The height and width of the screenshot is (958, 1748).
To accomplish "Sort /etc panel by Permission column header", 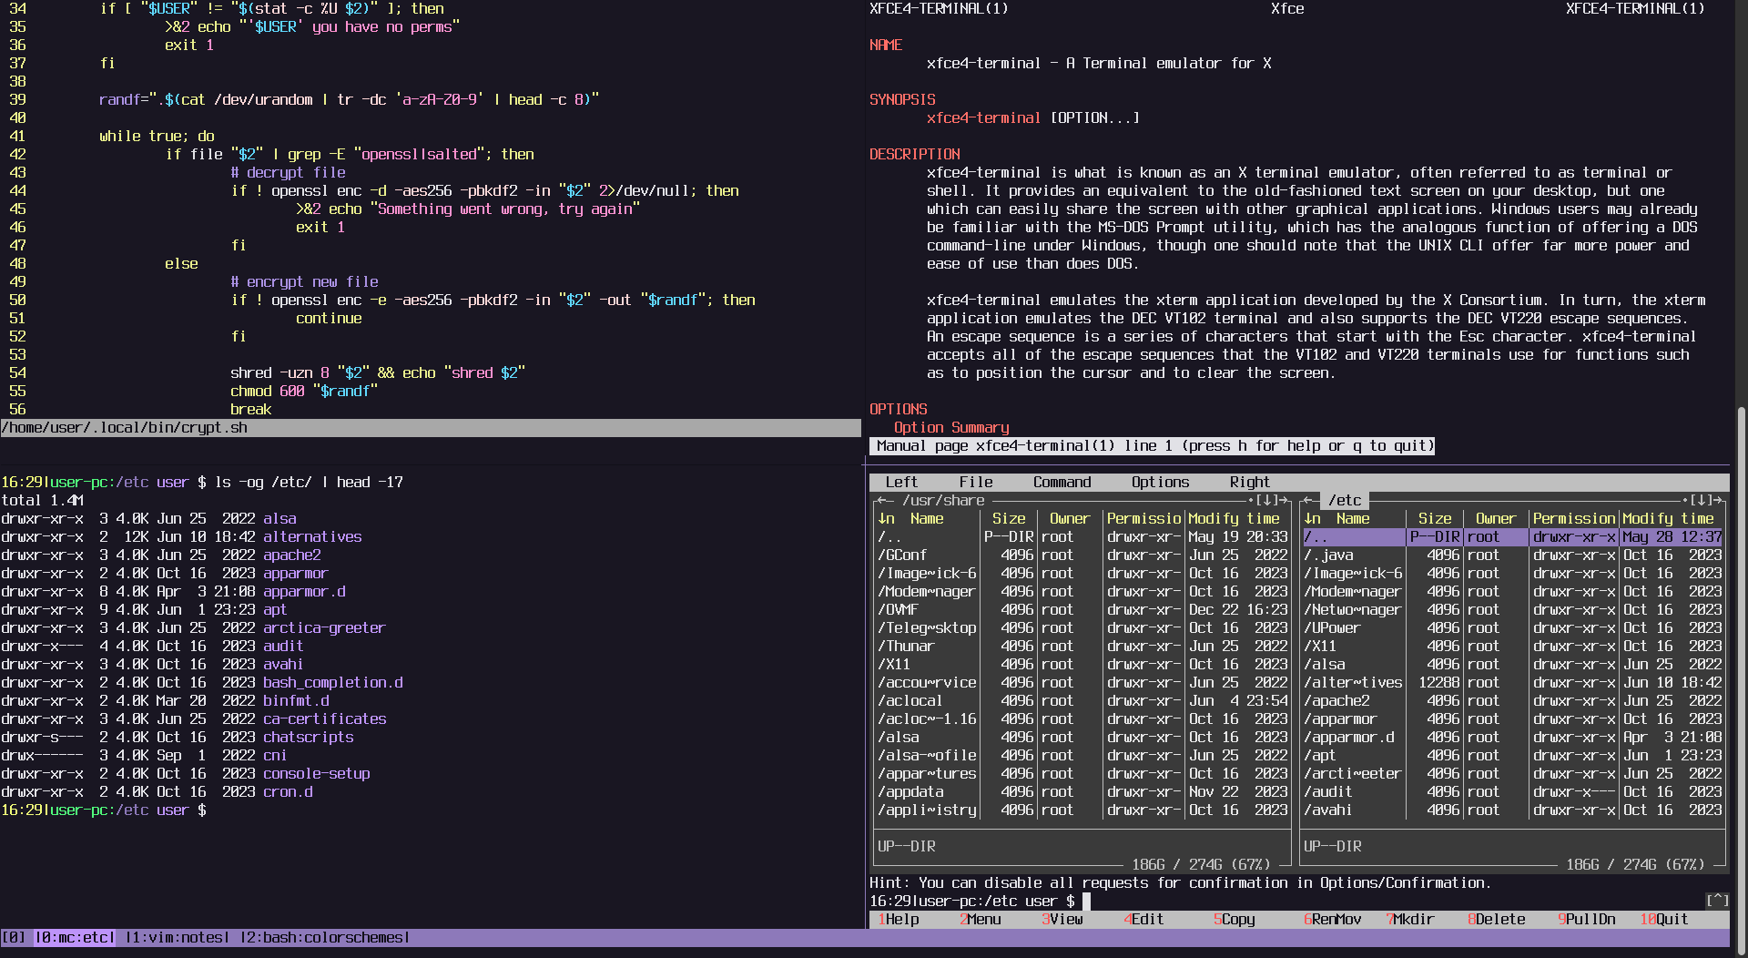I will [1574, 518].
